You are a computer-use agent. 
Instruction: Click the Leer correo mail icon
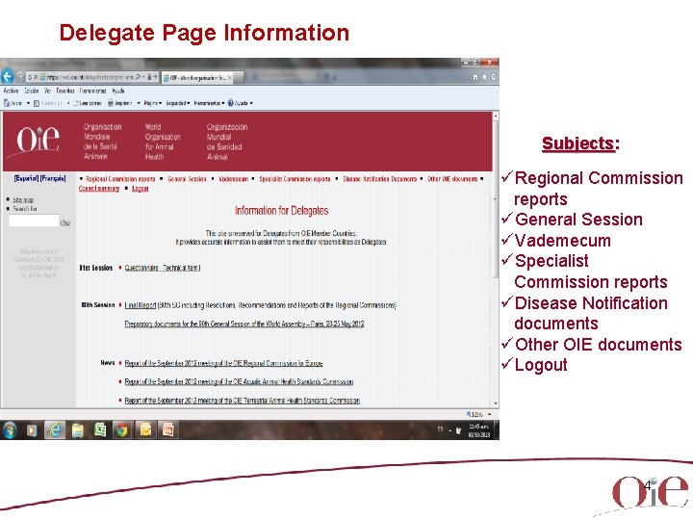click(76, 103)
